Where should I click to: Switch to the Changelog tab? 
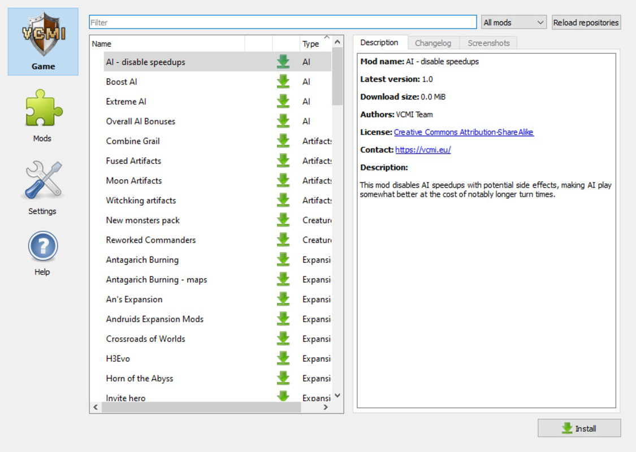[x=433, y=43]
